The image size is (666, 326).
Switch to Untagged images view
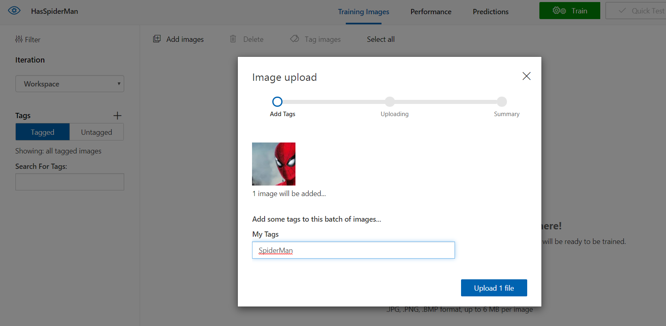[x=97, y=132]
